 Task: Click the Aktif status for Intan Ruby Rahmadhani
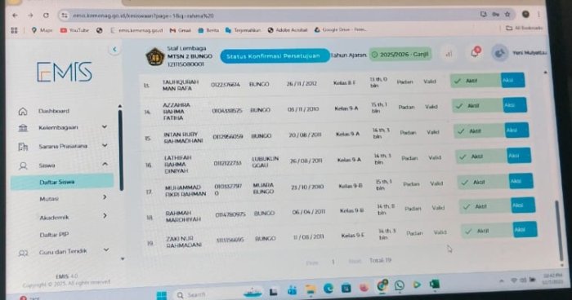[480, 131]
